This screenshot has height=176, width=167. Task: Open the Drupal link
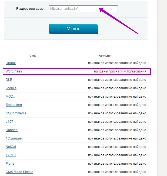click(x=11, y=63)
